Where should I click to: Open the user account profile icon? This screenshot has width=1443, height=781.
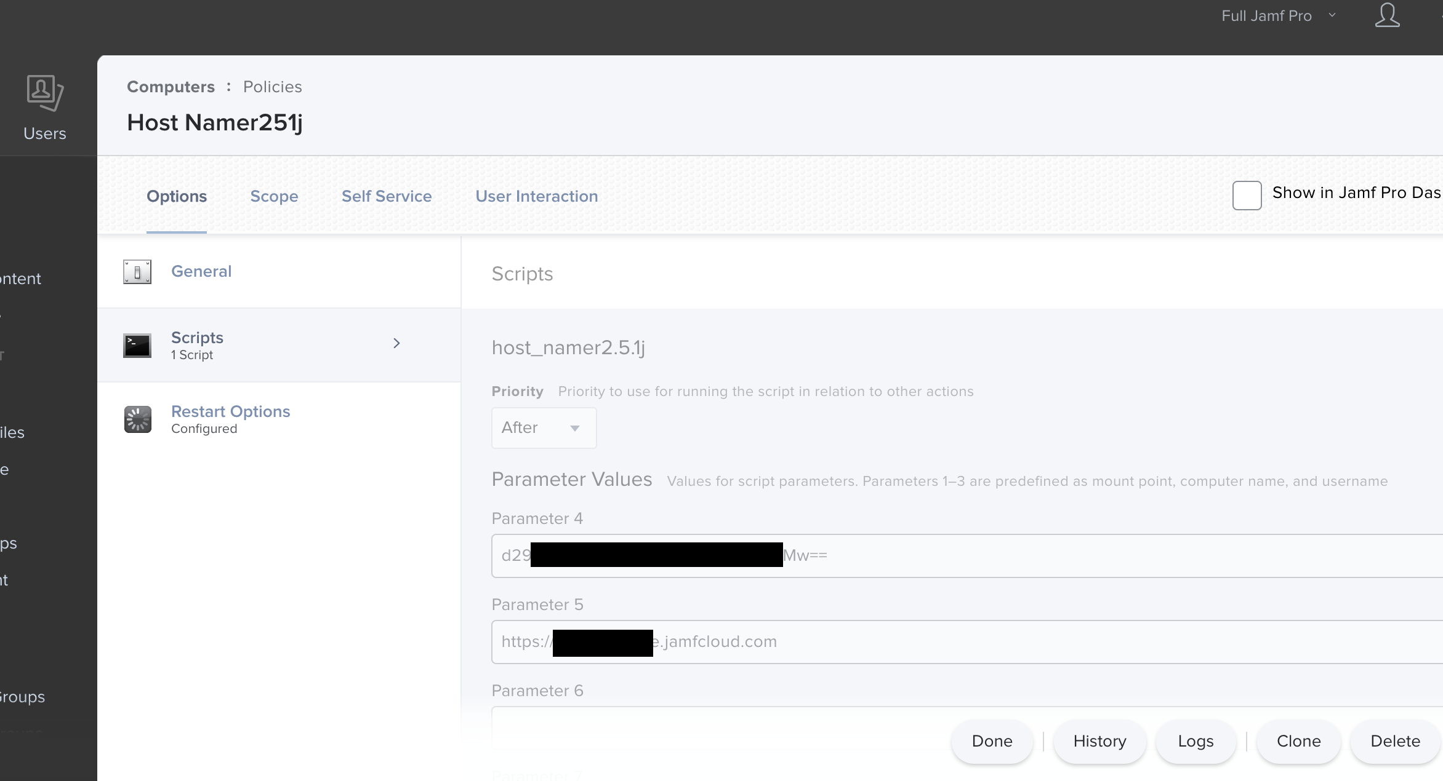(1387, 15)
